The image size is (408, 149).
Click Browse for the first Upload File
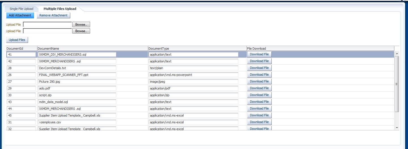coord(81,25)
